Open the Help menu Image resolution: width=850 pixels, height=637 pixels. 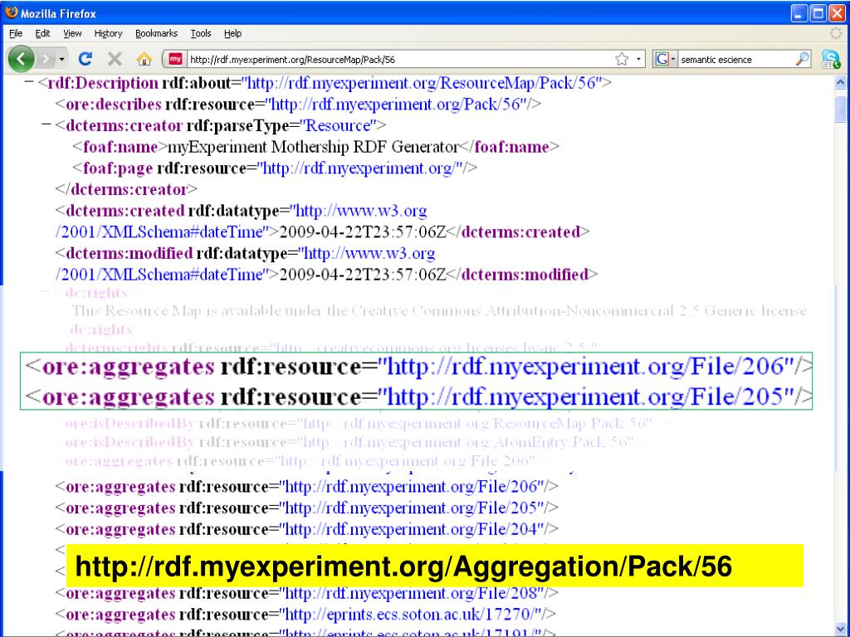point(232,33)
